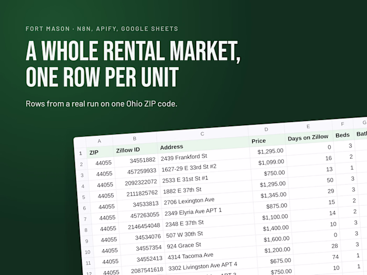The height and width of the screenshot is (275, 367).
Task: Click address cell 2533 E 31st St #1
Action: 206,178
